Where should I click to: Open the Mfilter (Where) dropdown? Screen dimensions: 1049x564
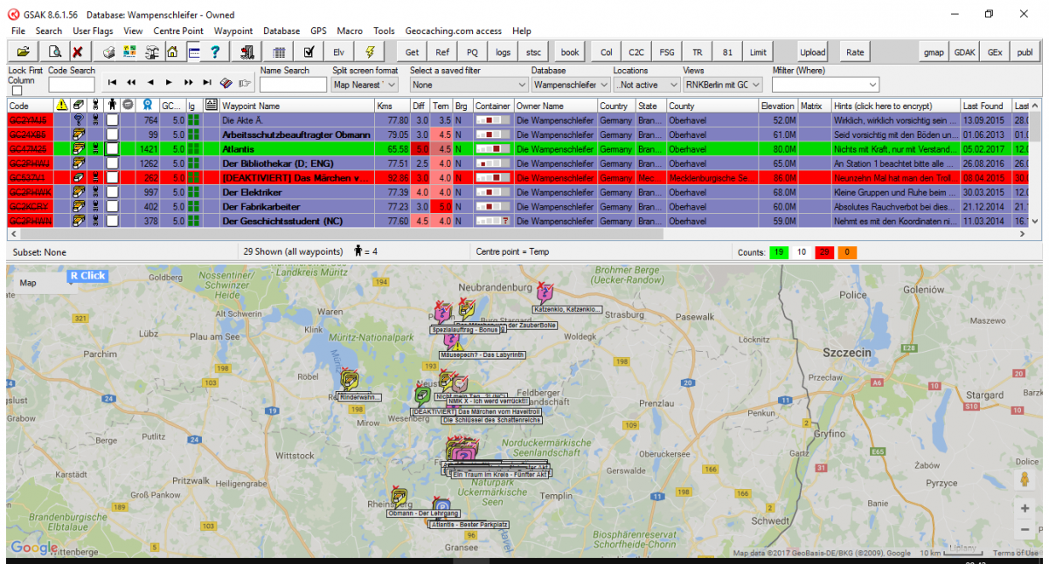825,85
